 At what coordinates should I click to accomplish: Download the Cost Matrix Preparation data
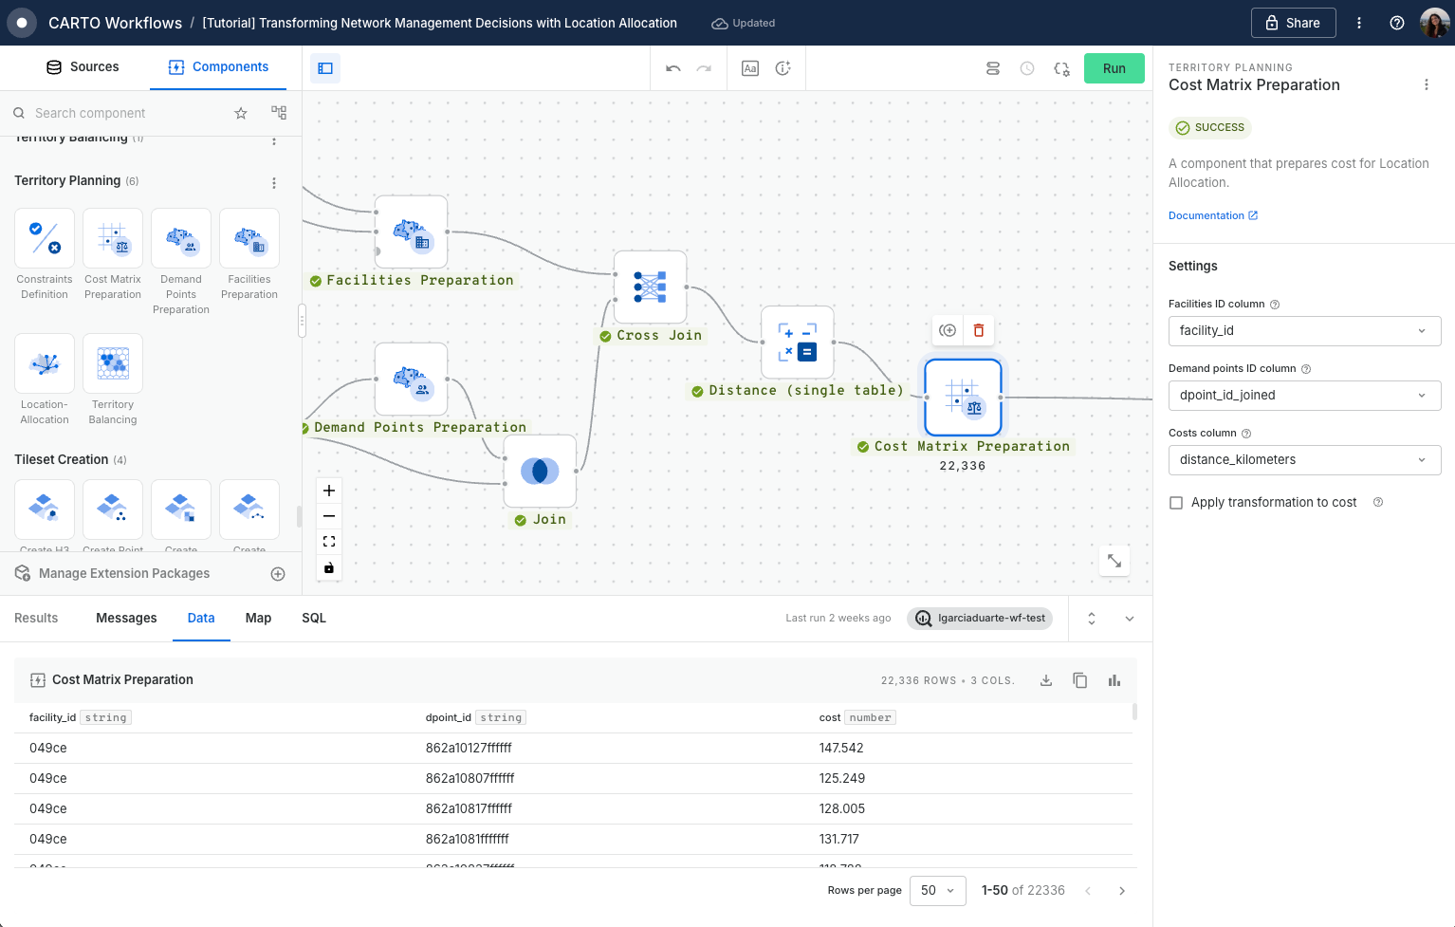(x=1046, y=680)
